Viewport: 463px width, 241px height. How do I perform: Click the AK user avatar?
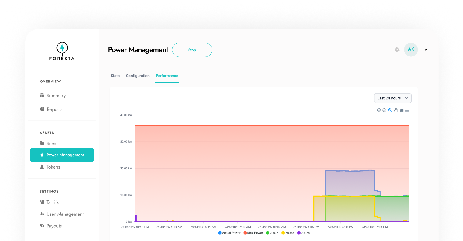(411, 49)
